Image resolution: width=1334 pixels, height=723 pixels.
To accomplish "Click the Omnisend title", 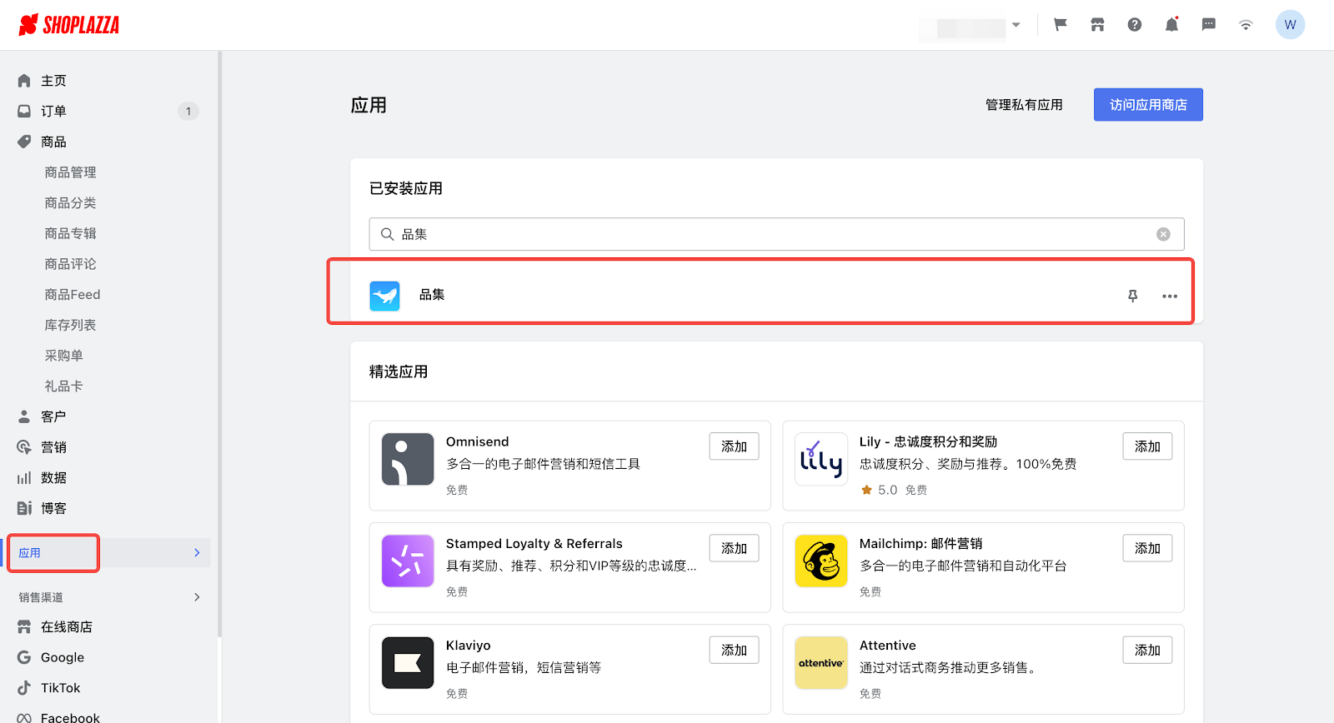I will click(477, 441).
